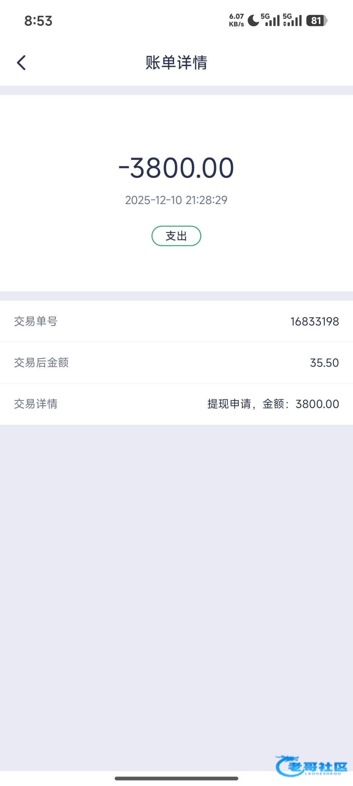This screenshot has height=786, width=353.
Task: Tap the 老哥社区 watermark logo
Action: (x=311, y=766)
